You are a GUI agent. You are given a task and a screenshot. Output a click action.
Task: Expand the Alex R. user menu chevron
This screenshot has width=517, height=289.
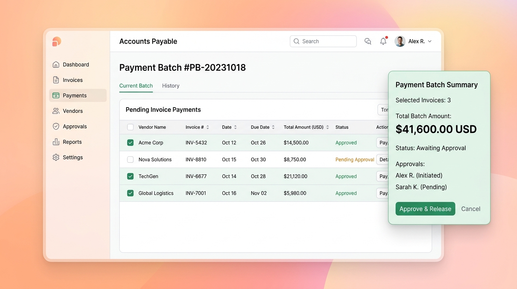pyautogui.click(x=430, y=41)
